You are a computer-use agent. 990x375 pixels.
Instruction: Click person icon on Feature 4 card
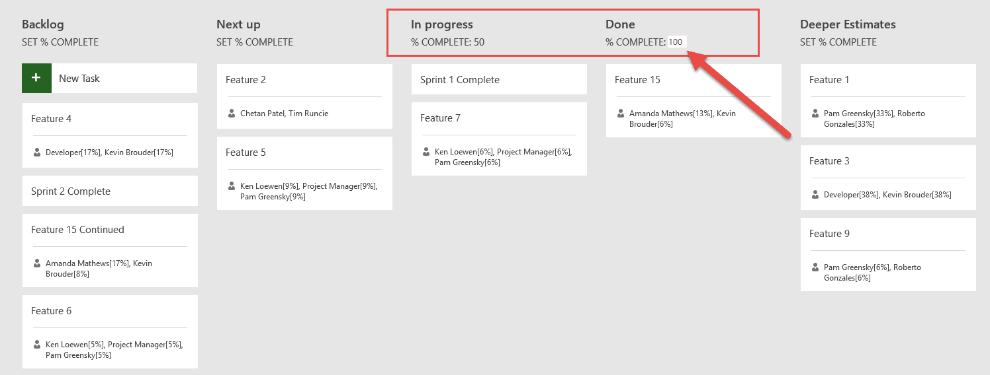pyautogui.click(x=37, y=153)
